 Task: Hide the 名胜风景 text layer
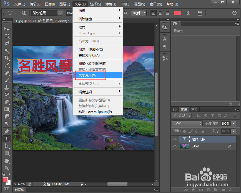point(175,139)
